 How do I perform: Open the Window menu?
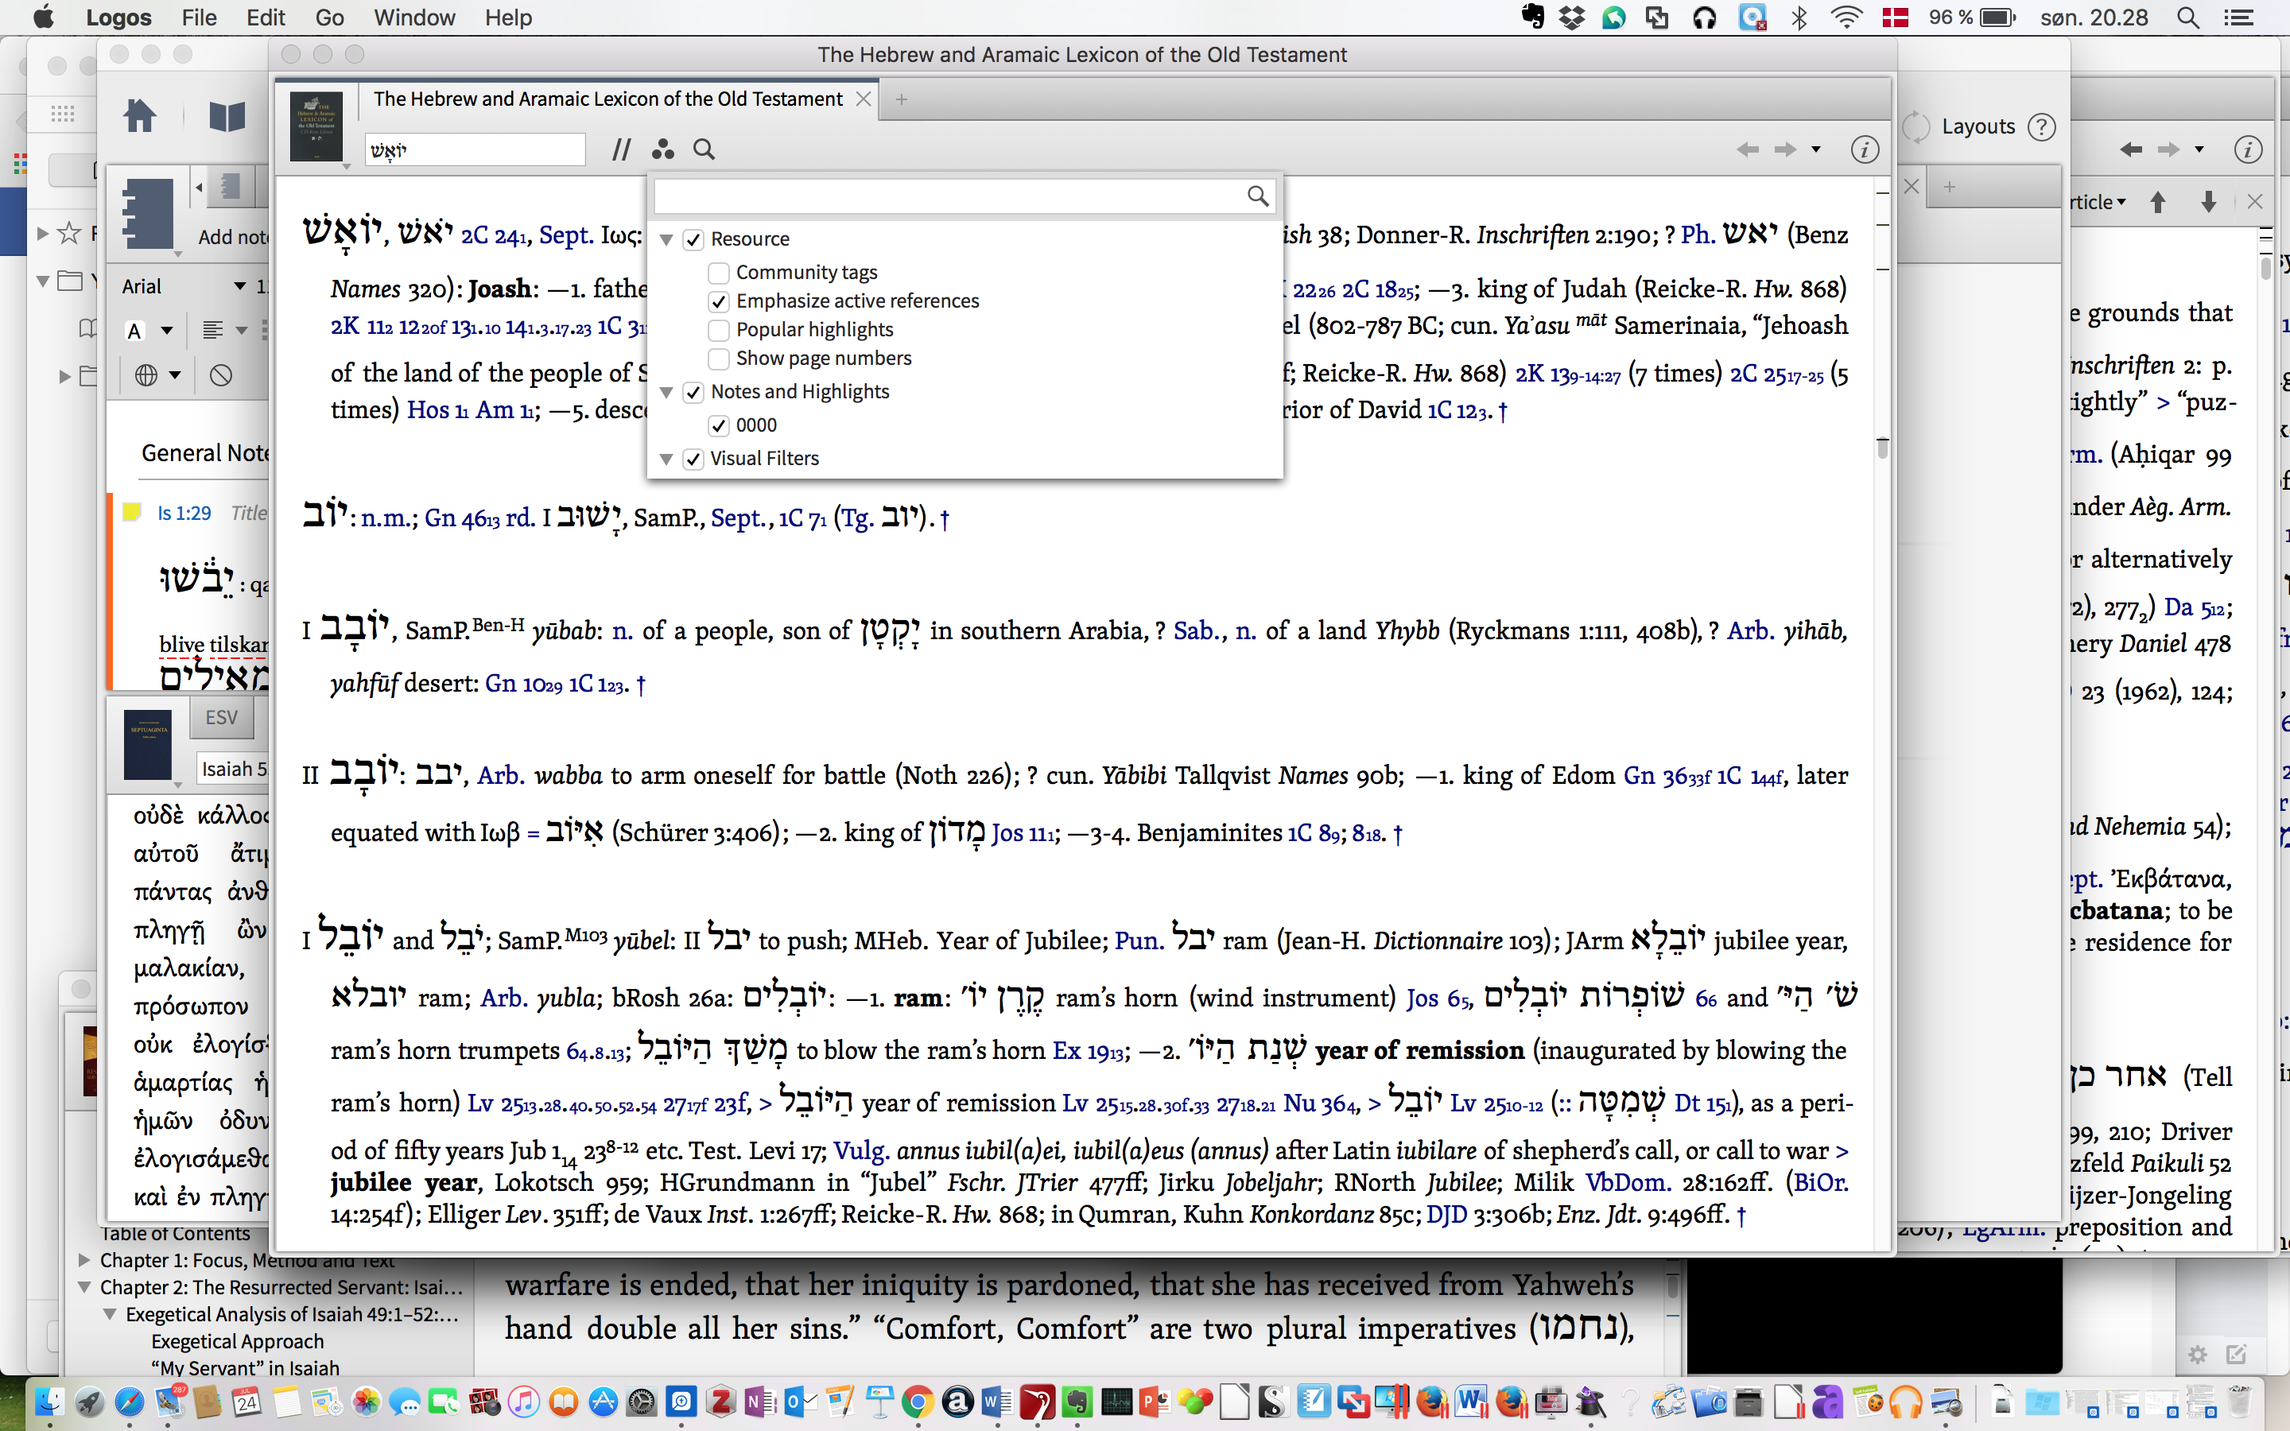pos(413,17)
